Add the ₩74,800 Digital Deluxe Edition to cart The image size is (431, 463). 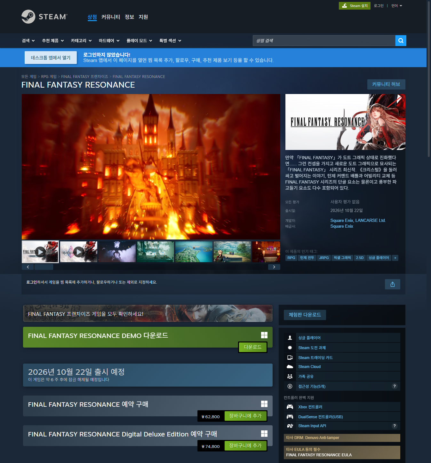pos(245,446)
